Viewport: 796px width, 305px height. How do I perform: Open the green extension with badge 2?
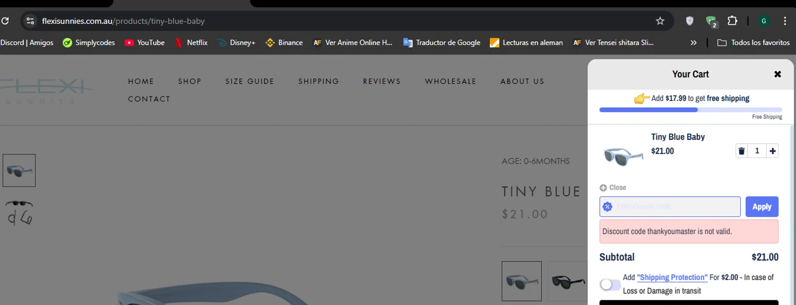tap(711, 22)
